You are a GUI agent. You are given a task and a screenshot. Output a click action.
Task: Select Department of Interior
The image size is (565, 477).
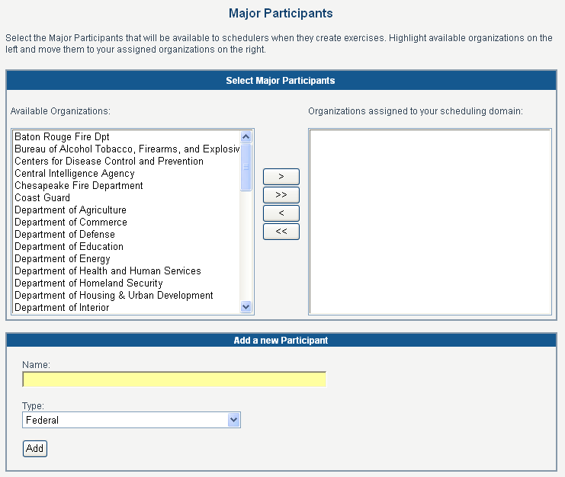[x=127, y=308]
